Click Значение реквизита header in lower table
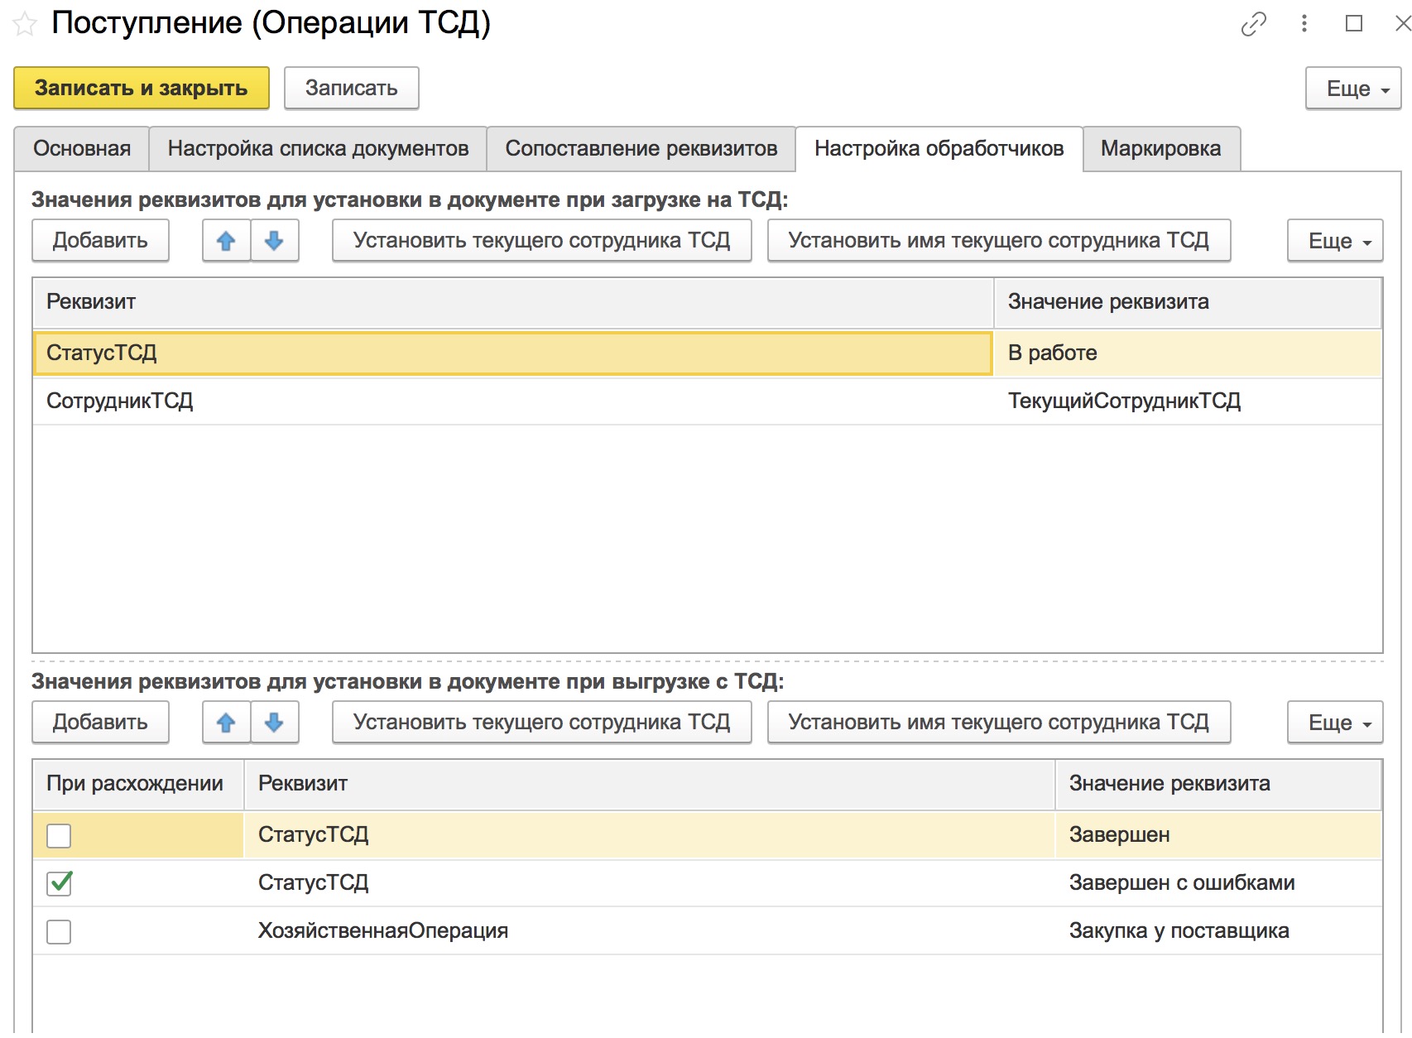Screen dimensions: 1412x1038 (1218, 784)
